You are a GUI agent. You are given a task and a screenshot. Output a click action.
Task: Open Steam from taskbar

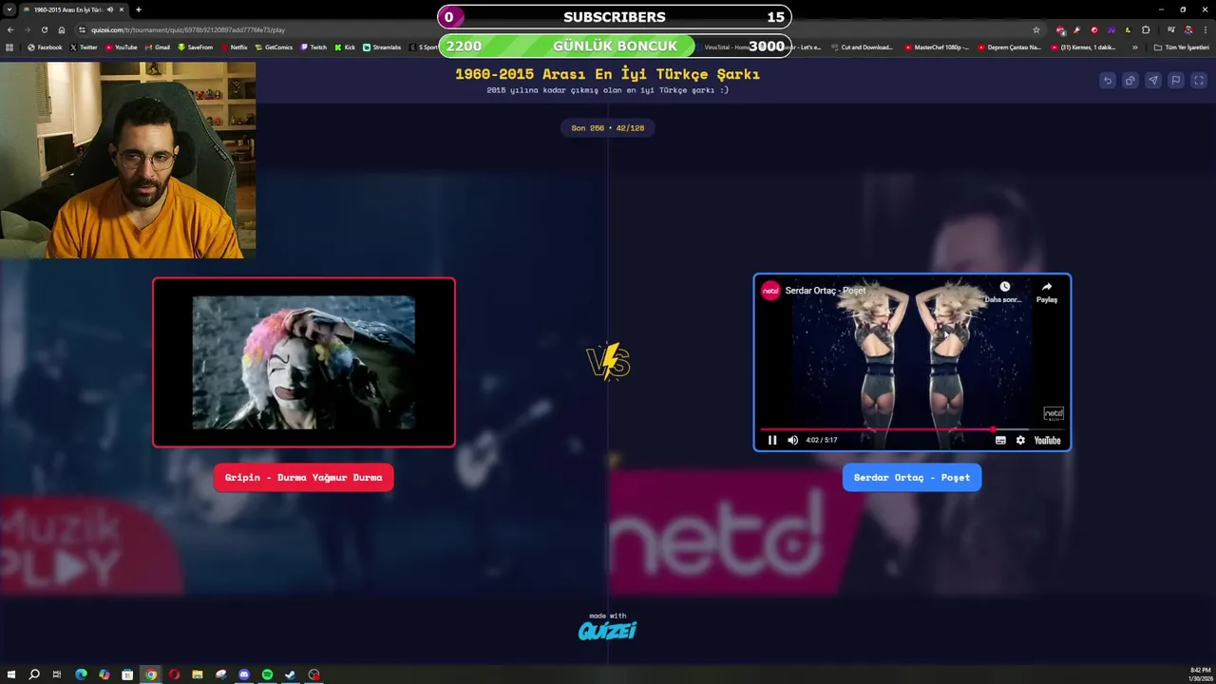(291, 674)
